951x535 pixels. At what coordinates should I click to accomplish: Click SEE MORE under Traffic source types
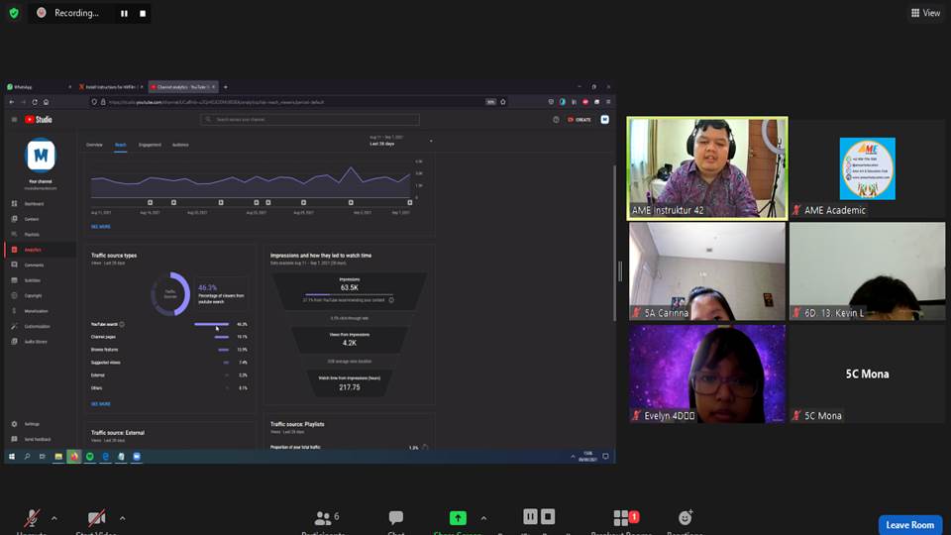[101, 404]
